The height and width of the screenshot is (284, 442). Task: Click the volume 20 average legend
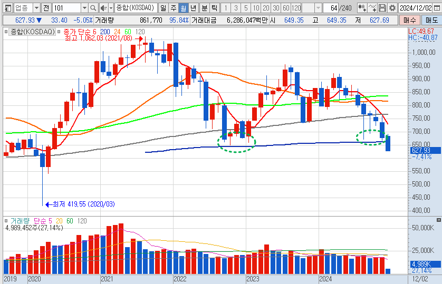click(59, 221)
